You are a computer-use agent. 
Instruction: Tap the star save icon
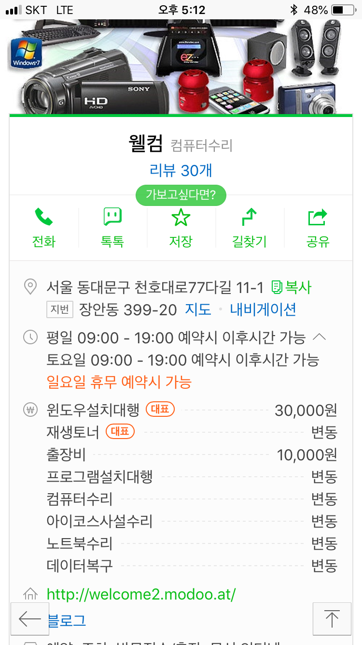pyautogui.click(x=181, y=218)
